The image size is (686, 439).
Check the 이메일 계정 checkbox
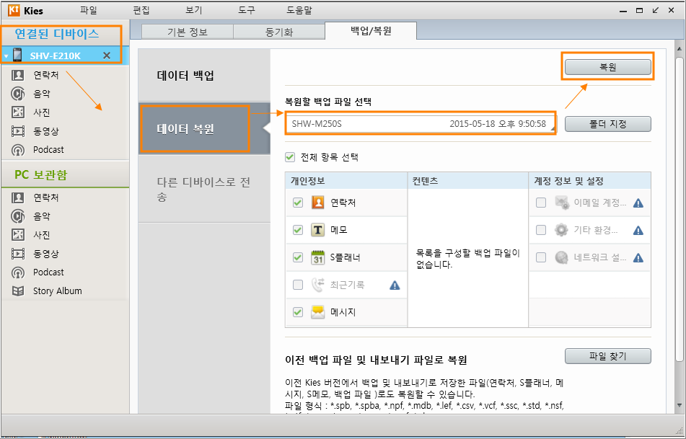coord(541,203)
